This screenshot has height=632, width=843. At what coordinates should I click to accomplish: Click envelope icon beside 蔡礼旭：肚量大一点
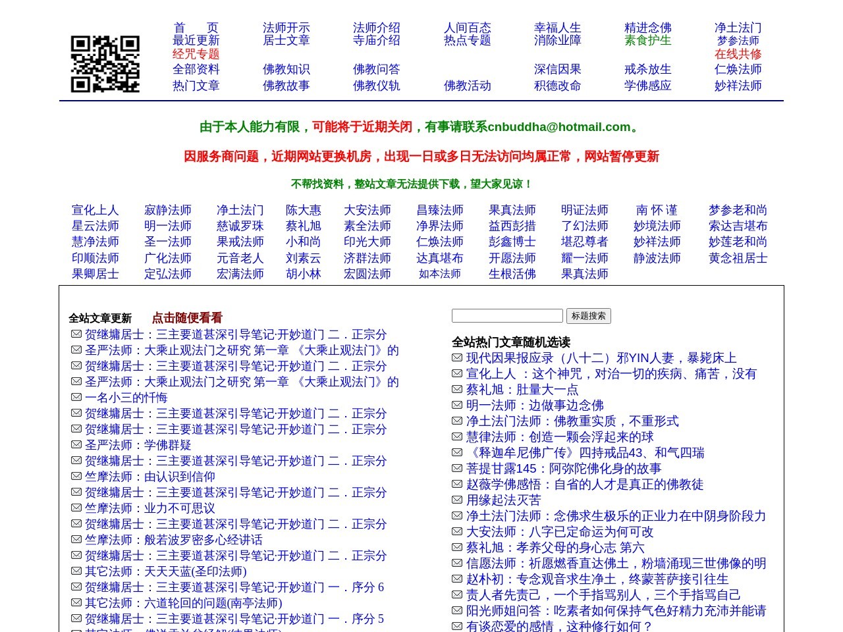pos(457,389)
